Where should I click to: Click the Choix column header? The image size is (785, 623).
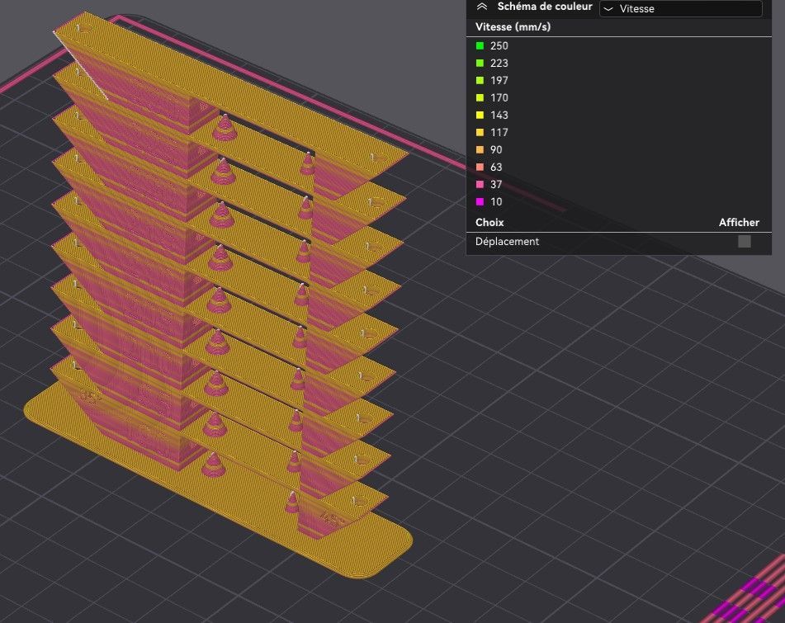[489, 222]
